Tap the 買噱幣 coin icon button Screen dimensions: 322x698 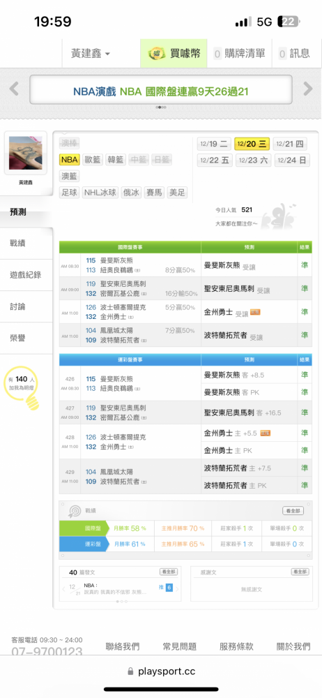174,54
